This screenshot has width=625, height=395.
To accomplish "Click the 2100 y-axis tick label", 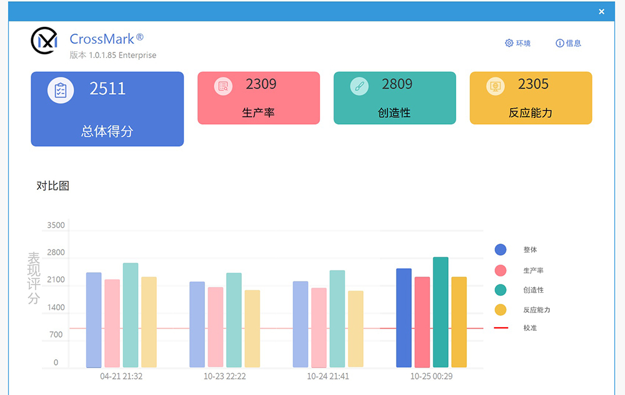I will 56,280.
